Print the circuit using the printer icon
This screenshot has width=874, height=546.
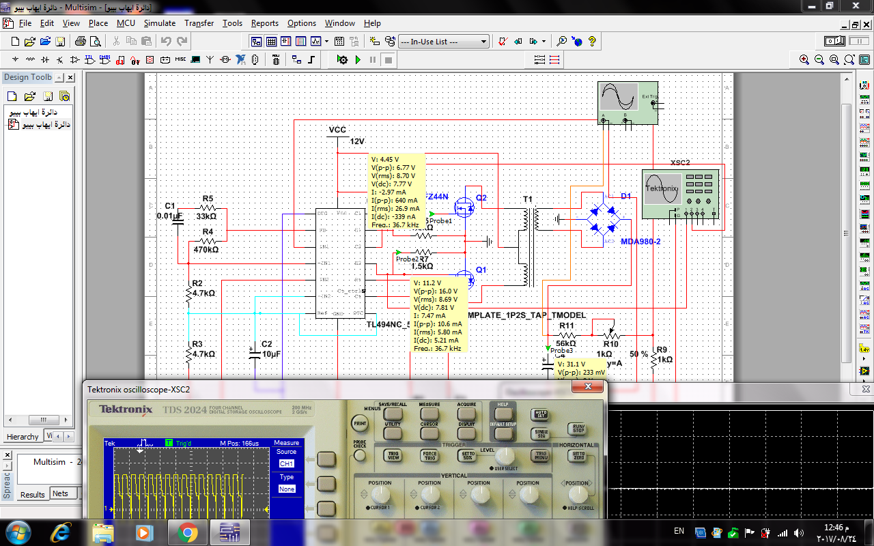(81, 42)
